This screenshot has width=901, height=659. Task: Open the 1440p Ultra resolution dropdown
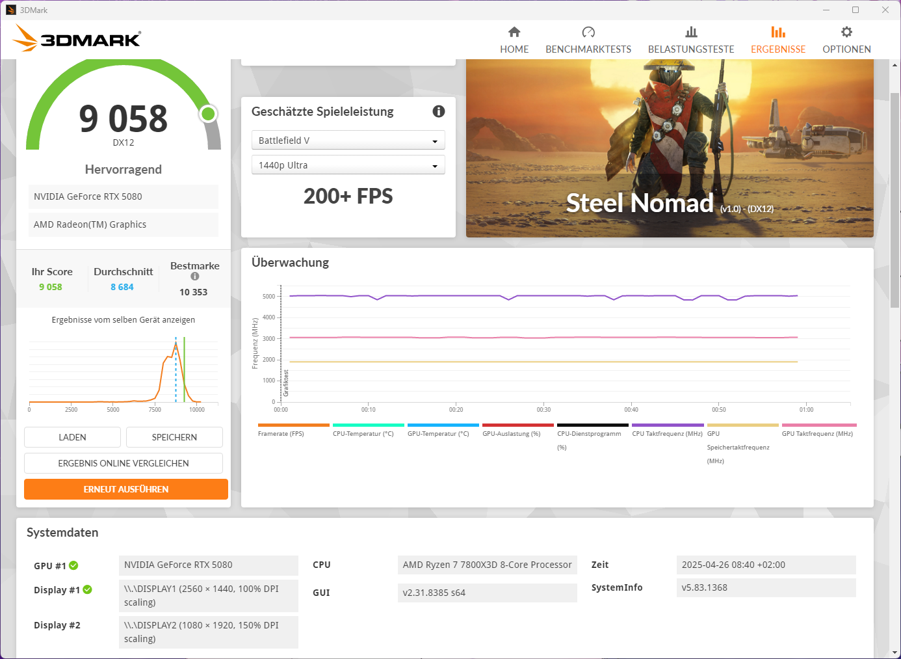tap(348, 165)
